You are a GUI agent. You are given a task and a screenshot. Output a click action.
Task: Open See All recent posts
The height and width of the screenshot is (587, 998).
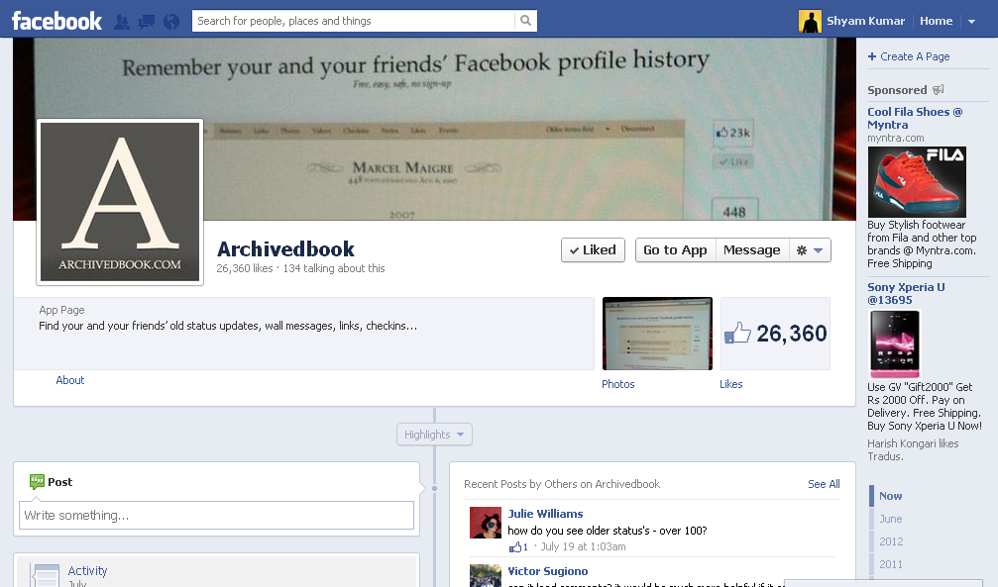click(824, 484)
